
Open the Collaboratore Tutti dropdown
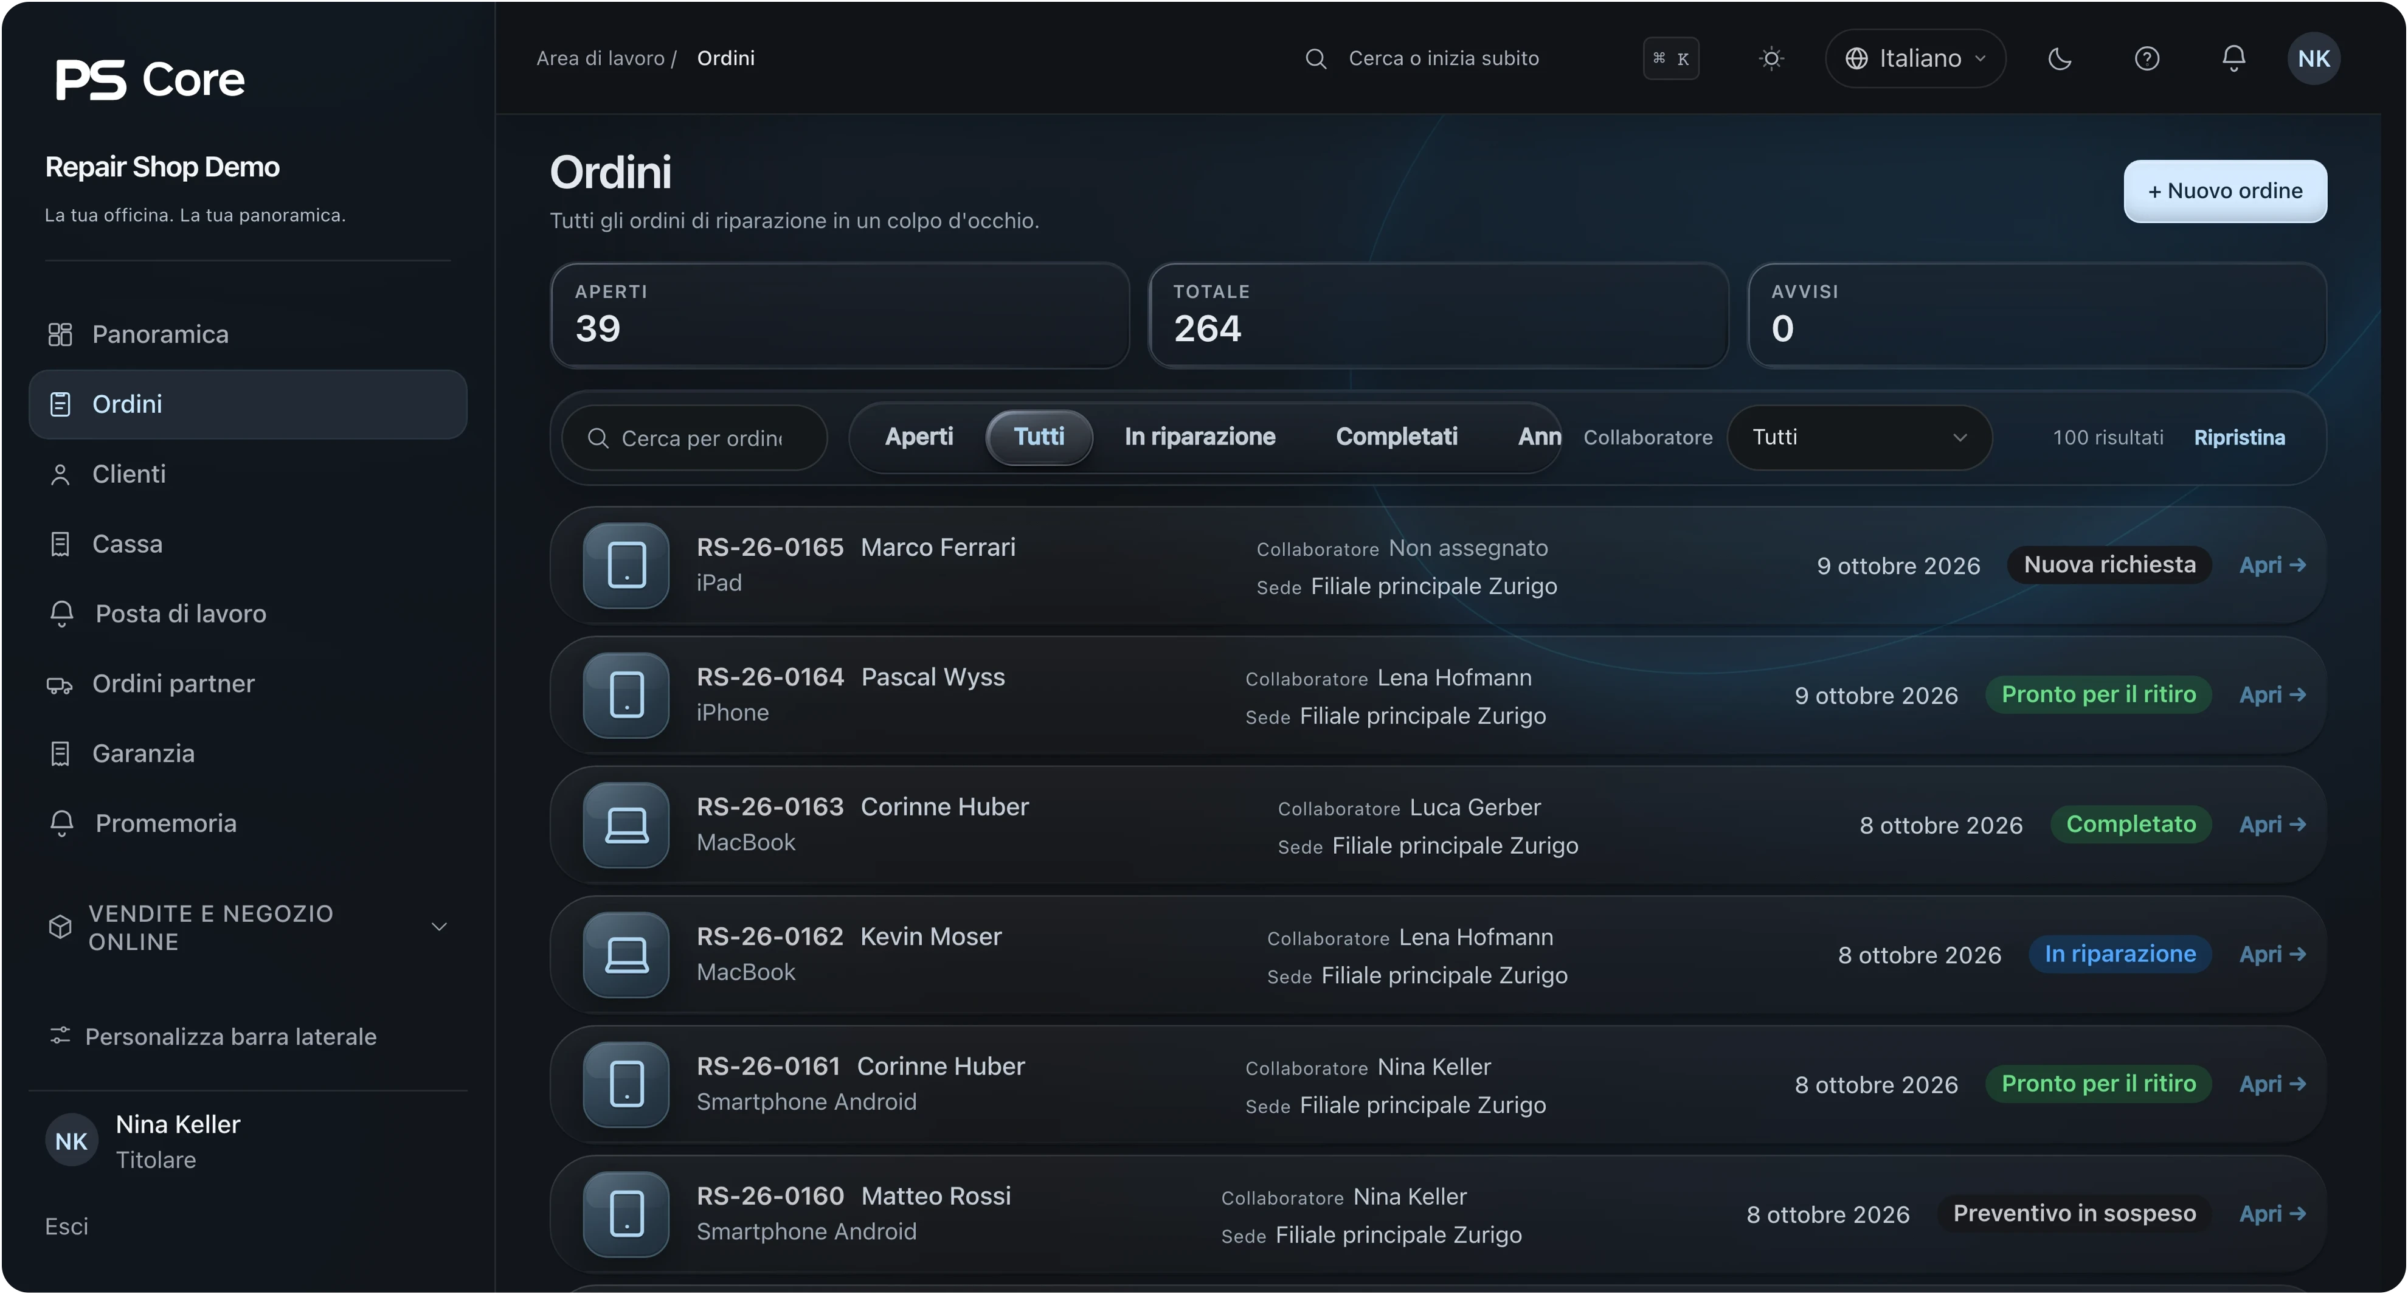tap(1860, 438)
